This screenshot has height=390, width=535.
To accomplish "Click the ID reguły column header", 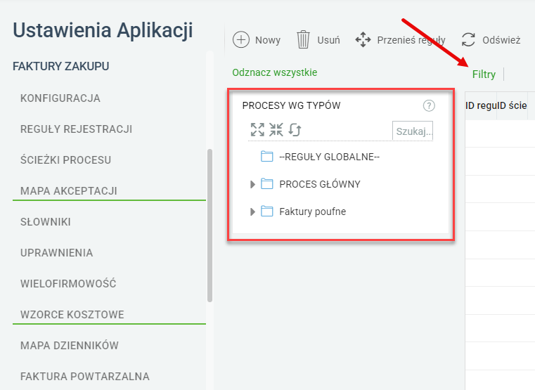I will [x=481, y=105].
